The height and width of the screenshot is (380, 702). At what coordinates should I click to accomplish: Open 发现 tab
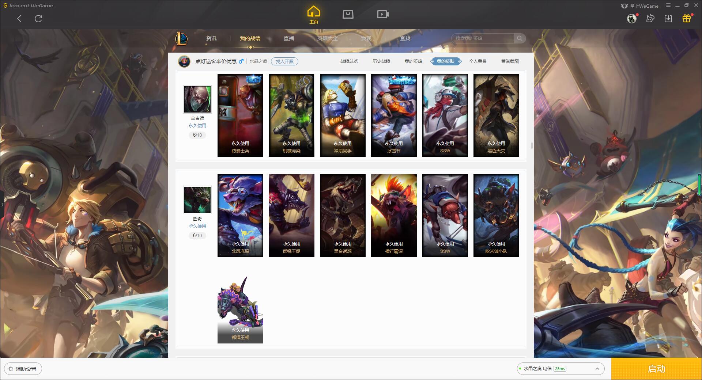[x=366, y=38]
